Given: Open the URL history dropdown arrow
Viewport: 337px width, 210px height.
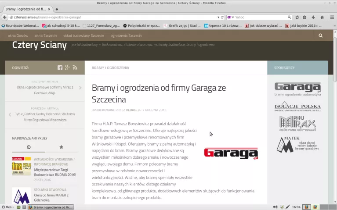Looking at the screenshot, I should (218, 18).
